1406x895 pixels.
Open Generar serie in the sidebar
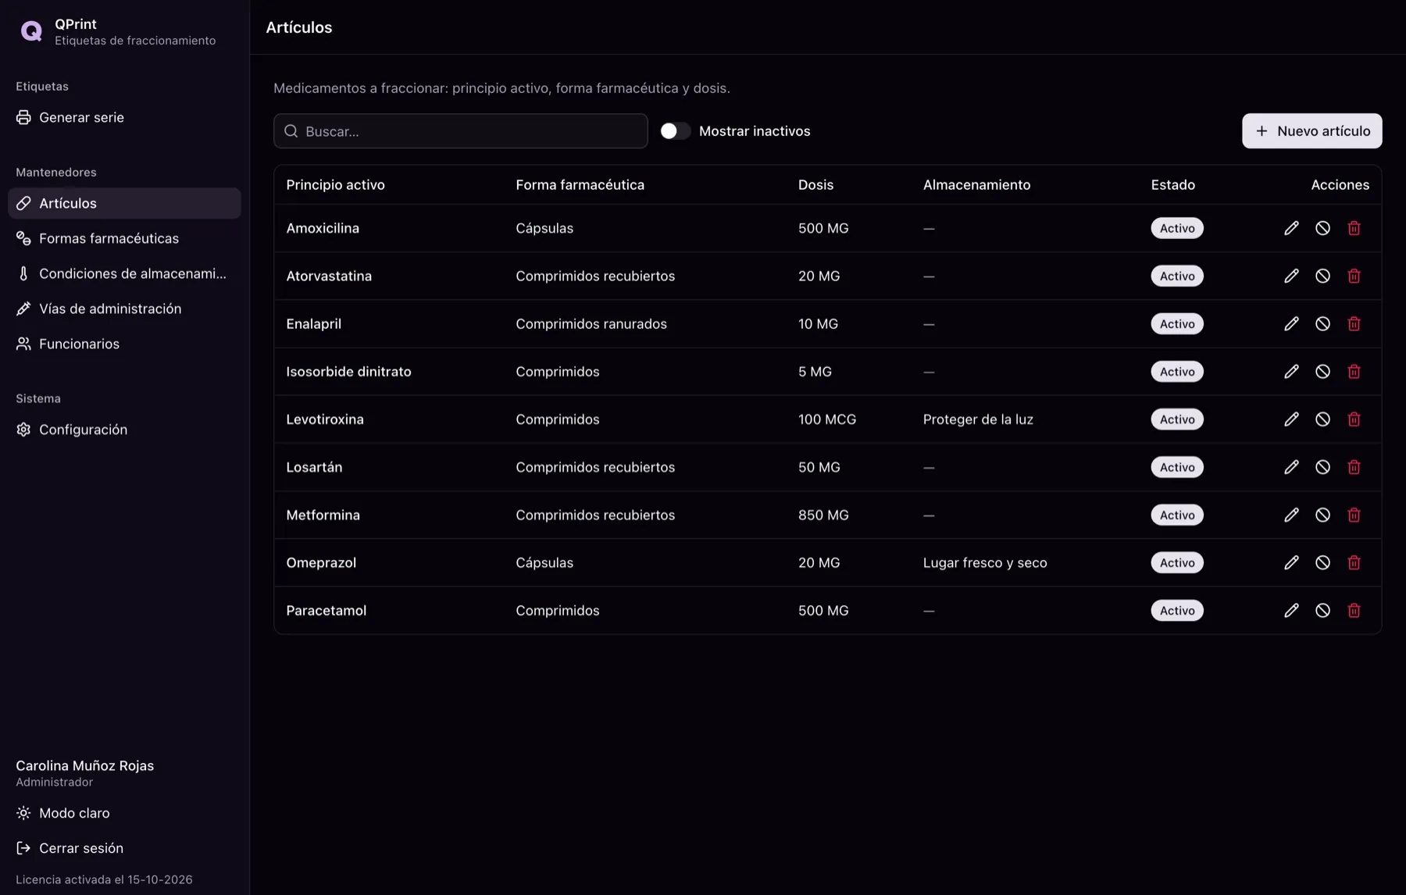124,117
